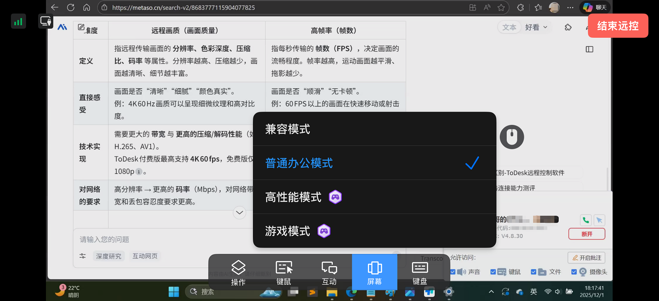
Task: Open the search settings sliders icon
Action: pos(83,256)
